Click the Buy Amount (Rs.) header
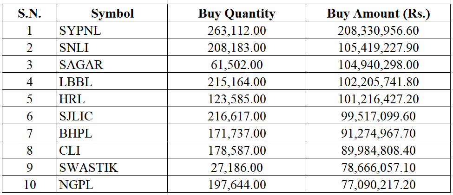Screen dimensions: 453x195 (x=378, y=14)
